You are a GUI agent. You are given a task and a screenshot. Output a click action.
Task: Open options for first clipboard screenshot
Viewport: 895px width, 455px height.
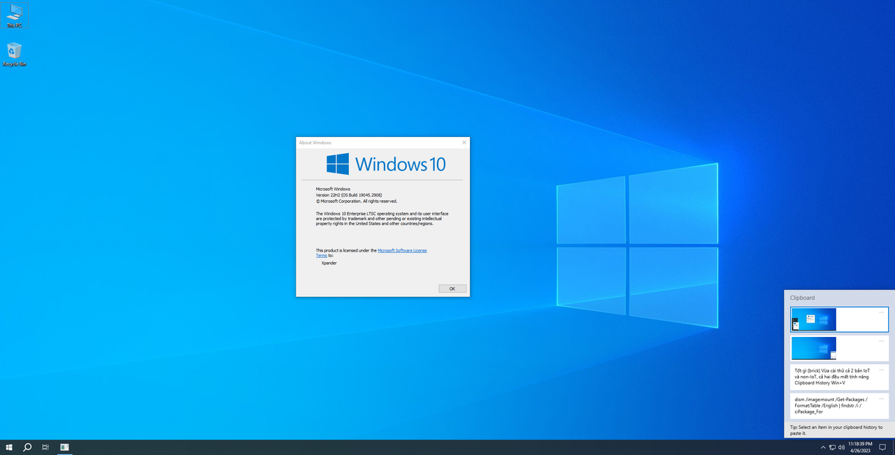coord(882,312)
